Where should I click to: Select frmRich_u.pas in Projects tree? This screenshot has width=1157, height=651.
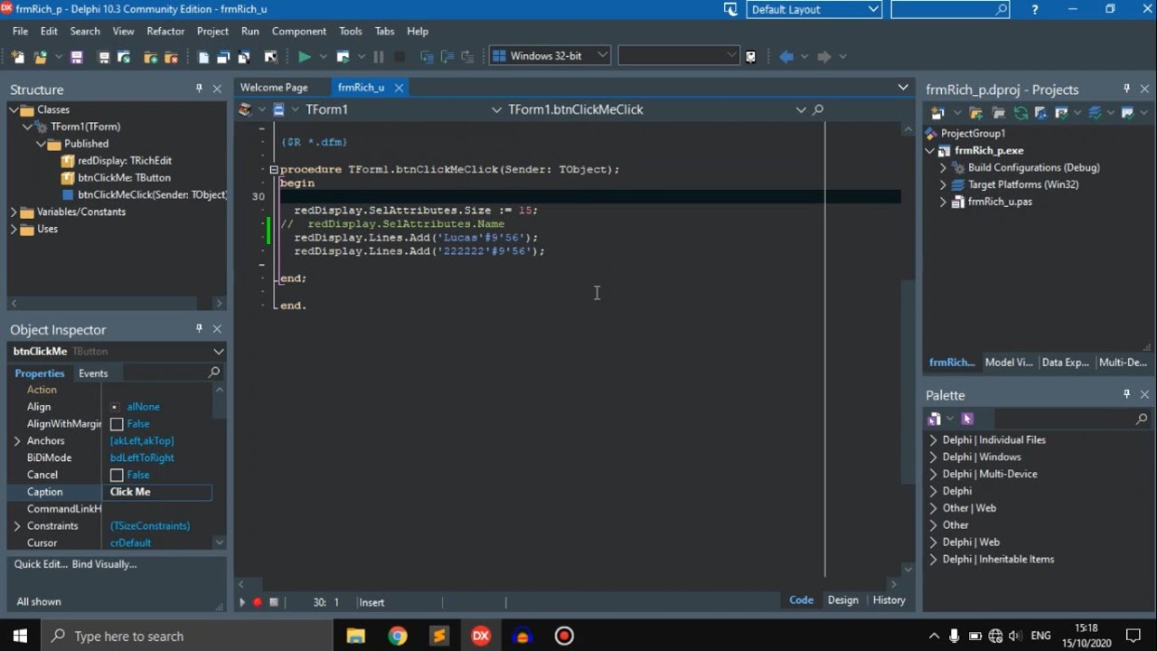(1000, 202)
